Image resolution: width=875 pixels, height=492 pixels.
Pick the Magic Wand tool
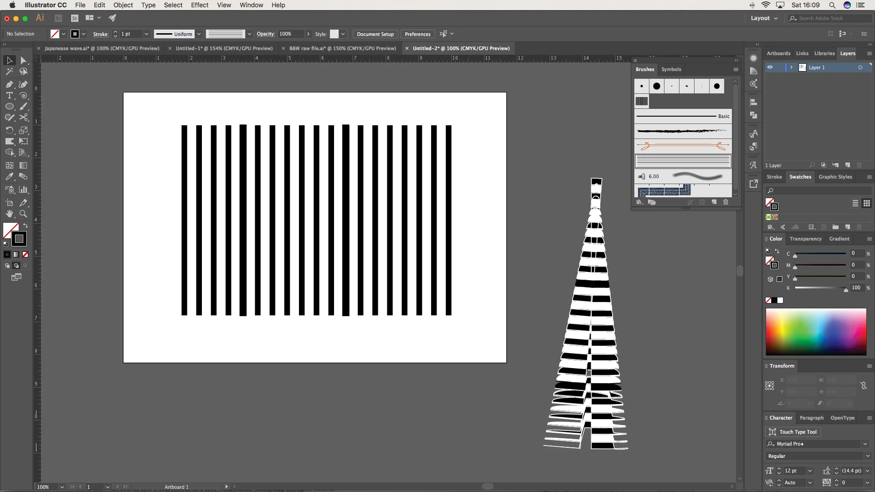9,72
